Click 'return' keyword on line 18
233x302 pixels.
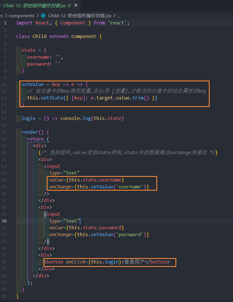(35, 139)
